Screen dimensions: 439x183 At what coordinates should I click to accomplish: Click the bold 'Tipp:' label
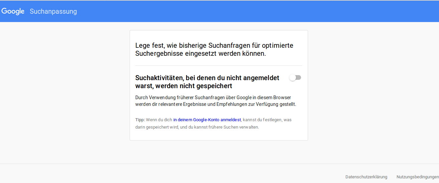click(140, 120)
